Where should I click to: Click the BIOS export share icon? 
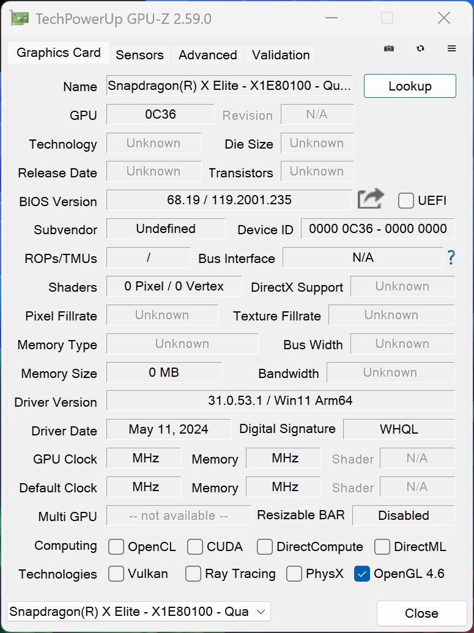(370, 199)
